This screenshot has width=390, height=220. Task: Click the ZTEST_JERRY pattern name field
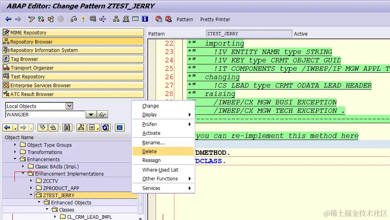[x=249, y=34]
